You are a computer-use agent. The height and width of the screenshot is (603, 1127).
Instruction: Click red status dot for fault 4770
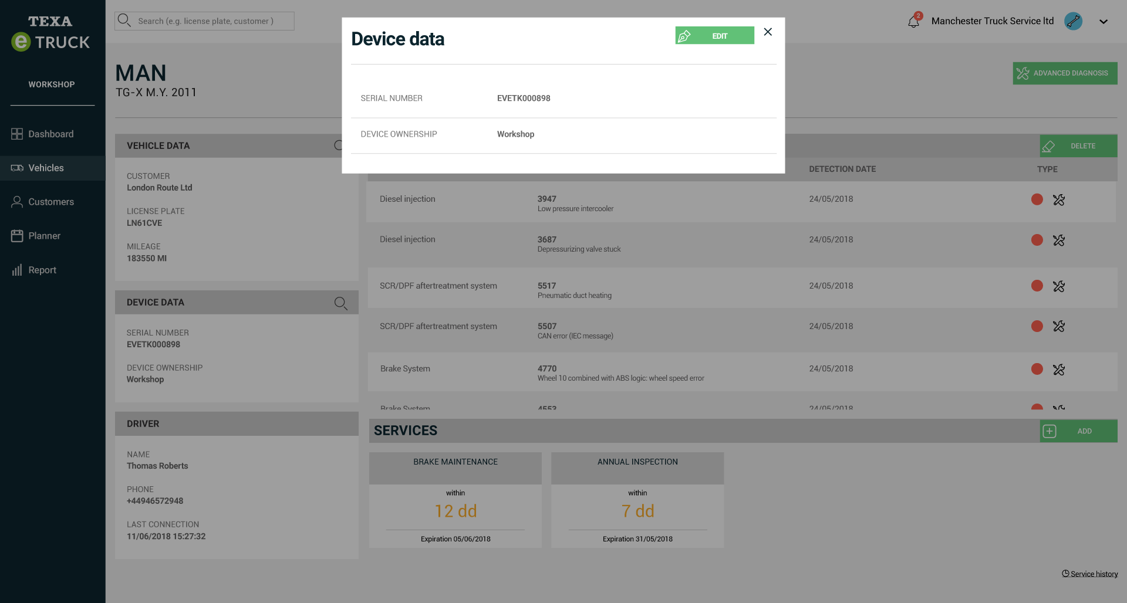click(x=1037, y=369)
